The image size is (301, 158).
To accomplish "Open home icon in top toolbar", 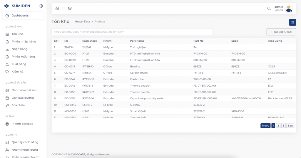I will [x=57, y=8].
